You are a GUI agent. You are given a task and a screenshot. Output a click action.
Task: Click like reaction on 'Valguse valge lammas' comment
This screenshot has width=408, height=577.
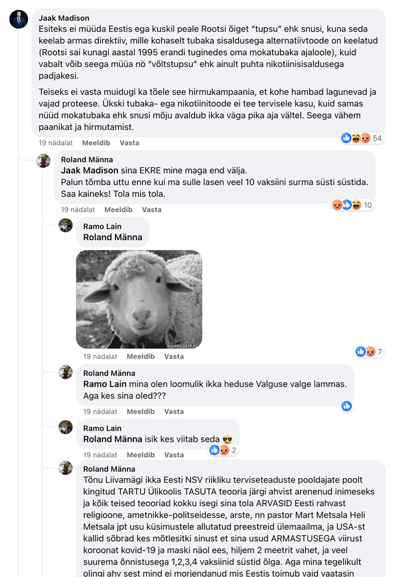click(x=346, y=406)
